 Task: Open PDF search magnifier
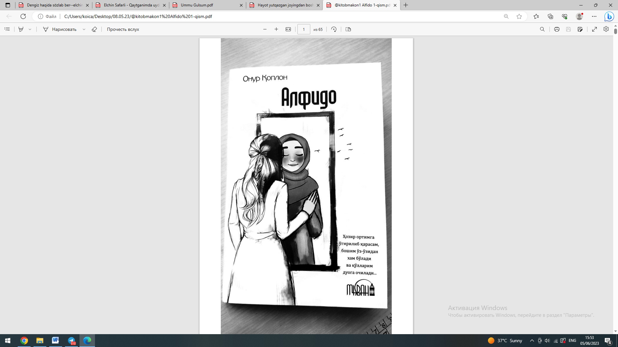[542, 29]
